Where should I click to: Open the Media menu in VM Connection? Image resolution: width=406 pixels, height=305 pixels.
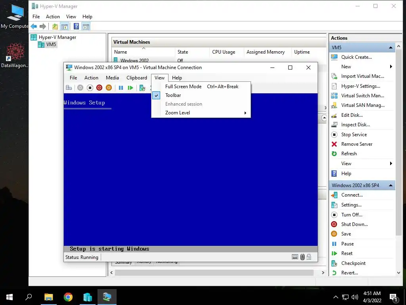click(112, 78)
